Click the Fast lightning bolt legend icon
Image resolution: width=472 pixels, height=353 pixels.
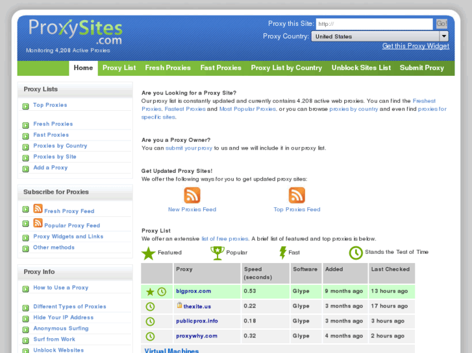click(282, 253)
